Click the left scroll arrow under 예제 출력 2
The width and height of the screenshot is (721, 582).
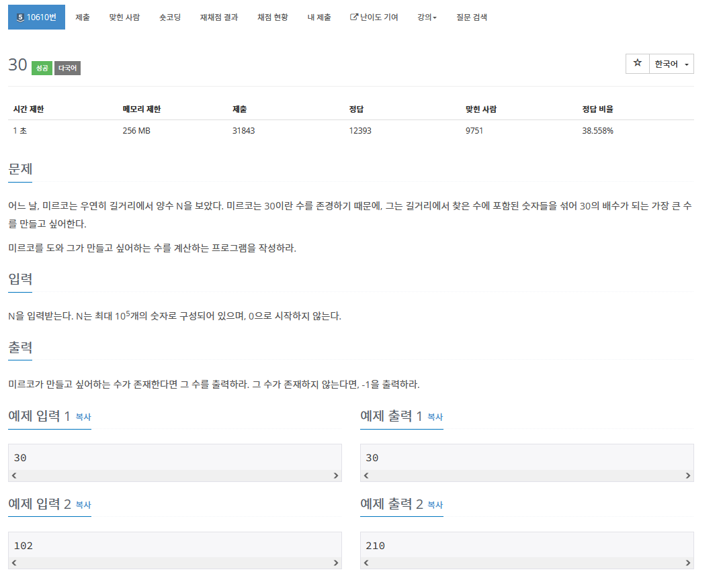coord(366,564)
